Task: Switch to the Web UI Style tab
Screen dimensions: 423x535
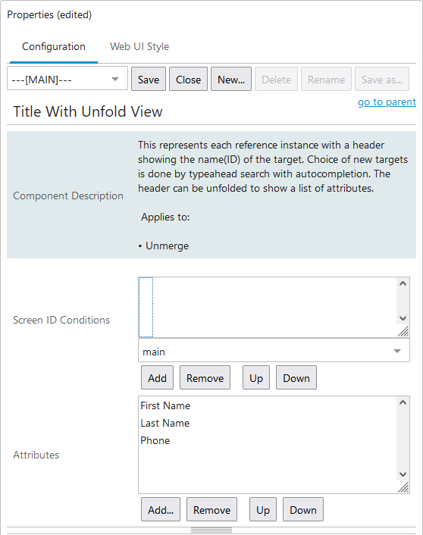Action: tap(139, 46)
